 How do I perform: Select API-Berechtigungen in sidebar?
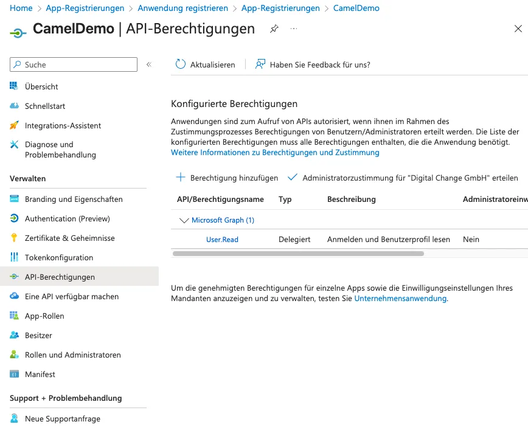(x=79, y=277)
